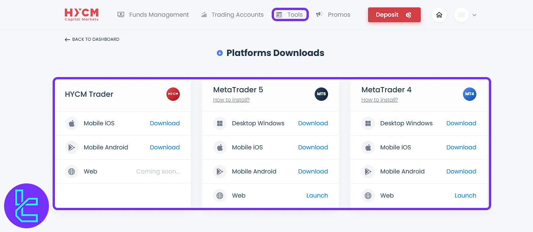This screenshot has height=232, width=533.
Task: Download HYCM Trader Mobile Android
Action: point(165,148)
